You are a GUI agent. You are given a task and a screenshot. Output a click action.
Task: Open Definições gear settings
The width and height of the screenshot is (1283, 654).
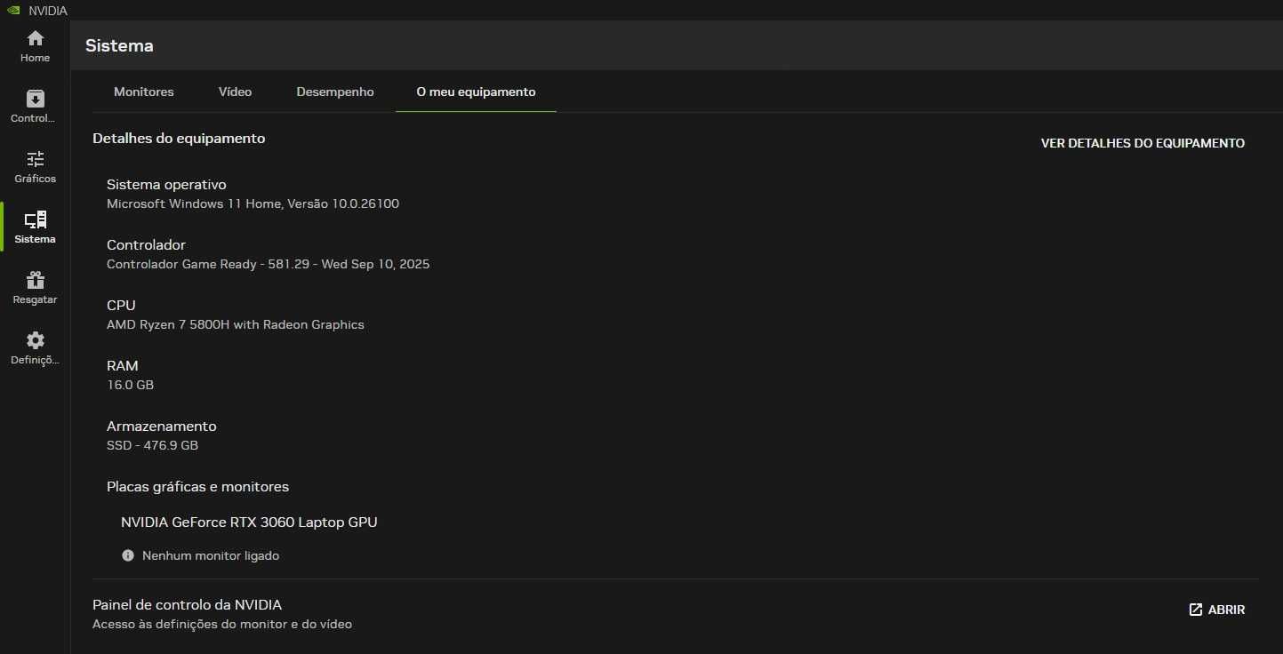coord(35,348)
